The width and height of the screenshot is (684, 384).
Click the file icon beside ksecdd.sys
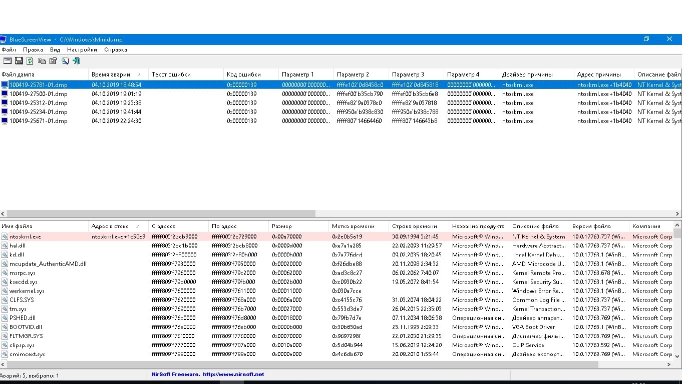tap(5, 281)
